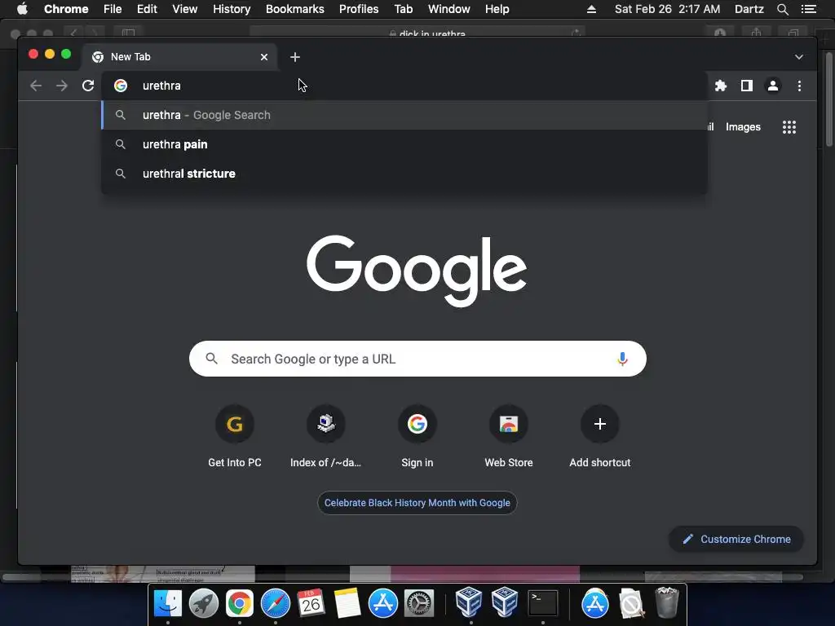Open the File menu
This screenshot has height=626, width=835.
[113, 9]
